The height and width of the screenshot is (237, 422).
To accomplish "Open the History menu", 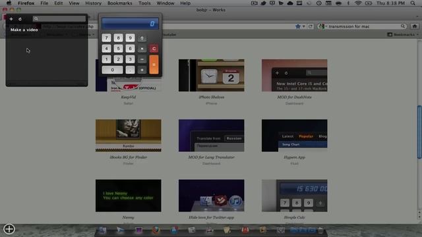I will tap(94, 3).
